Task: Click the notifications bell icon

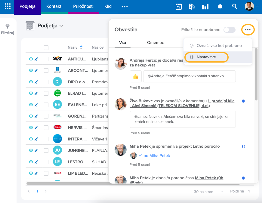Action: point(220,7)
